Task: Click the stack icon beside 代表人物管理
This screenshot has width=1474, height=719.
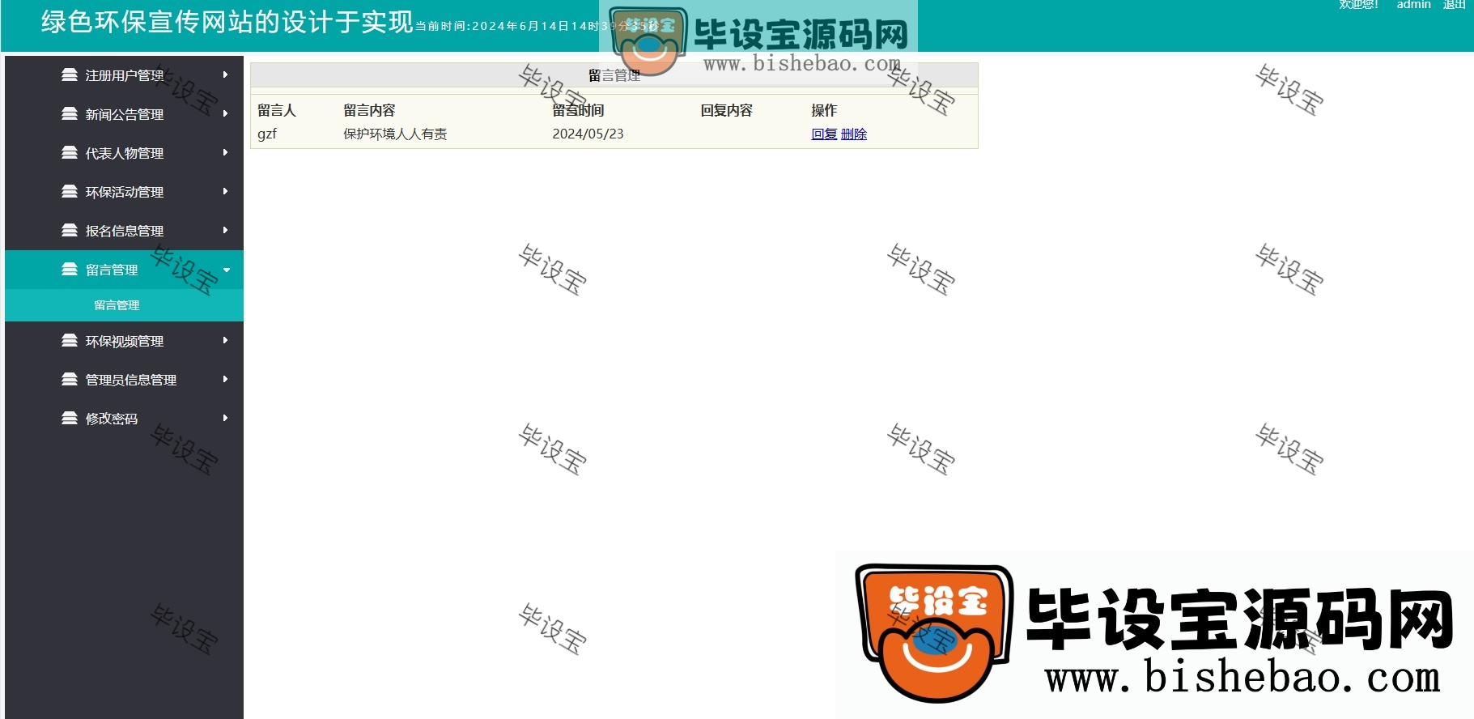Action: [x=70, y=152]
